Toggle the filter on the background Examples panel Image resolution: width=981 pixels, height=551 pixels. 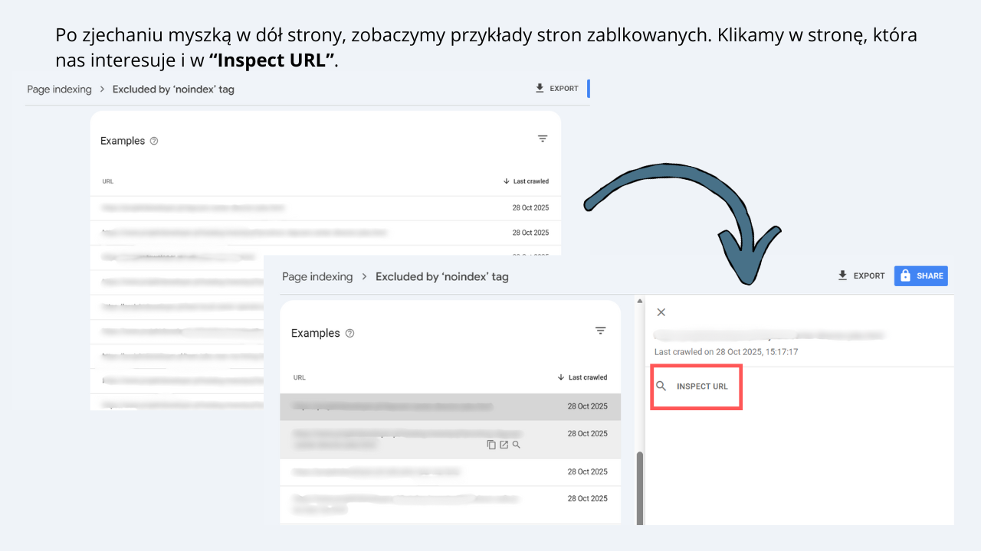pos(543,139)
